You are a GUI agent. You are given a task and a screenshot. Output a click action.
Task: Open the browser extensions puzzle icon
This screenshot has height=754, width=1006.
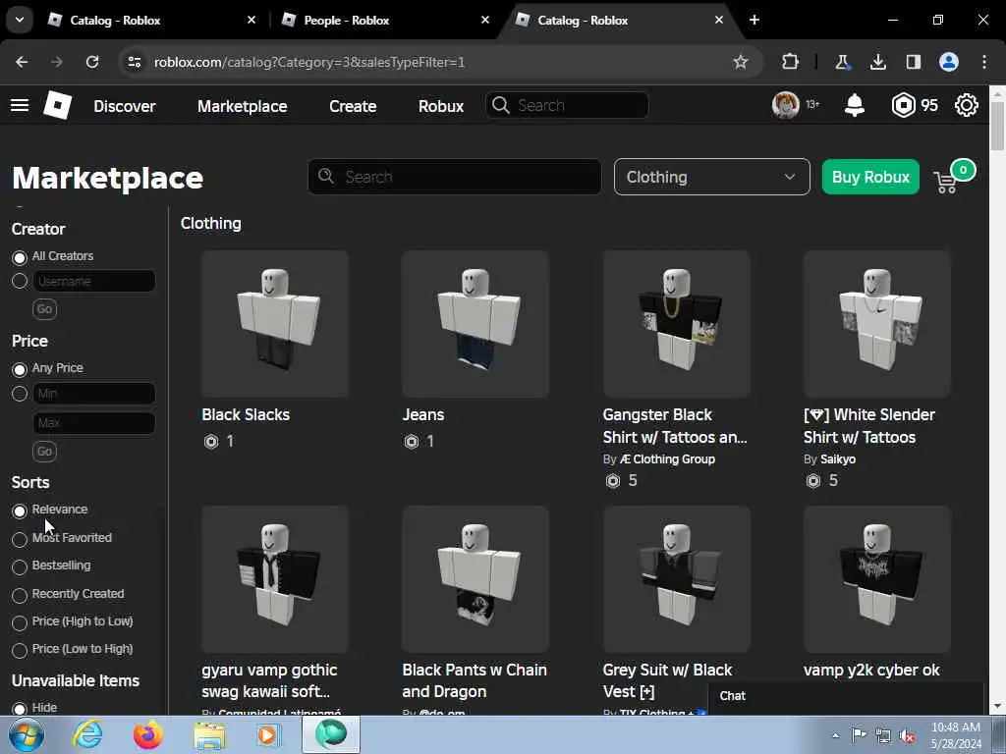pos(791,62)
